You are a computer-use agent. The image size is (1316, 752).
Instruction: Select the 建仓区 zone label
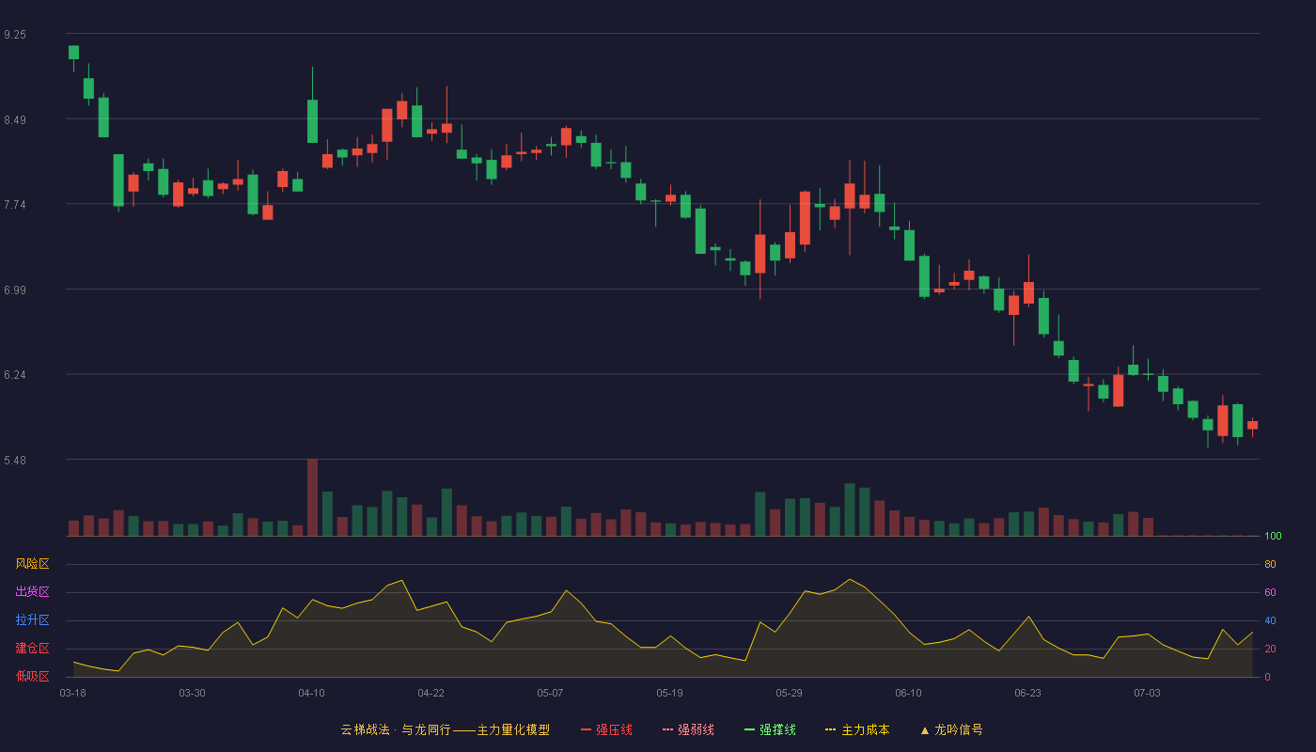32,649
